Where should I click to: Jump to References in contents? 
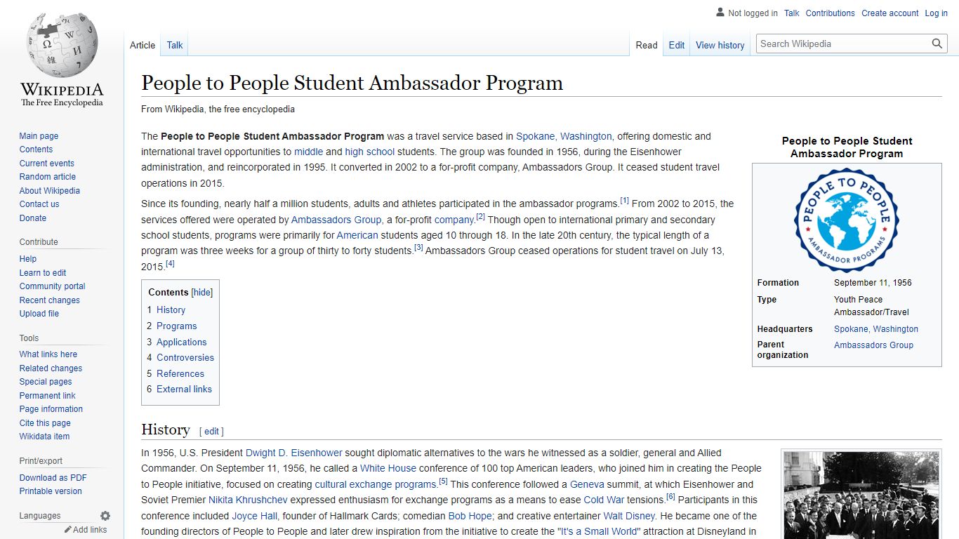pyautogui.click(x=180, y=374)
